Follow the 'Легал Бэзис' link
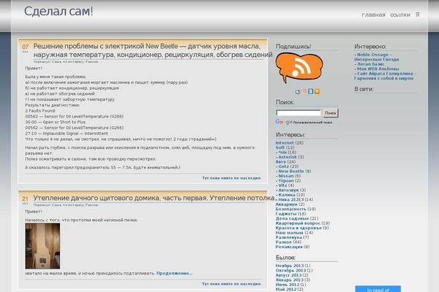The width and height of the screenshot is (439, 292). pos(371,64)
